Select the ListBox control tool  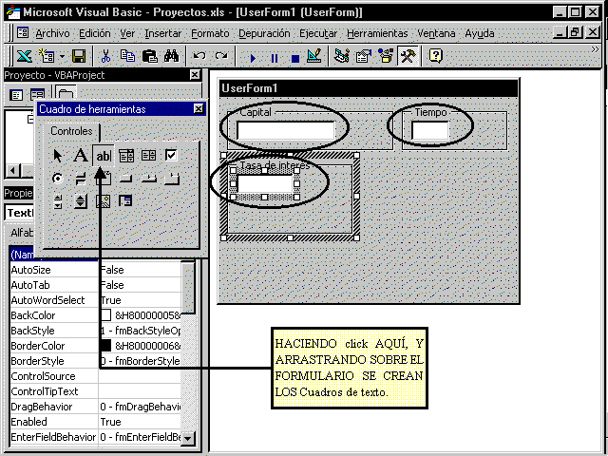coord(148,156)
